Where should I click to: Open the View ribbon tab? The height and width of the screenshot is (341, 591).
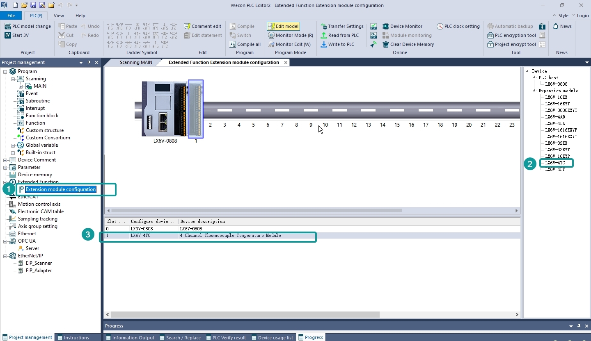[x=59, y=16]
